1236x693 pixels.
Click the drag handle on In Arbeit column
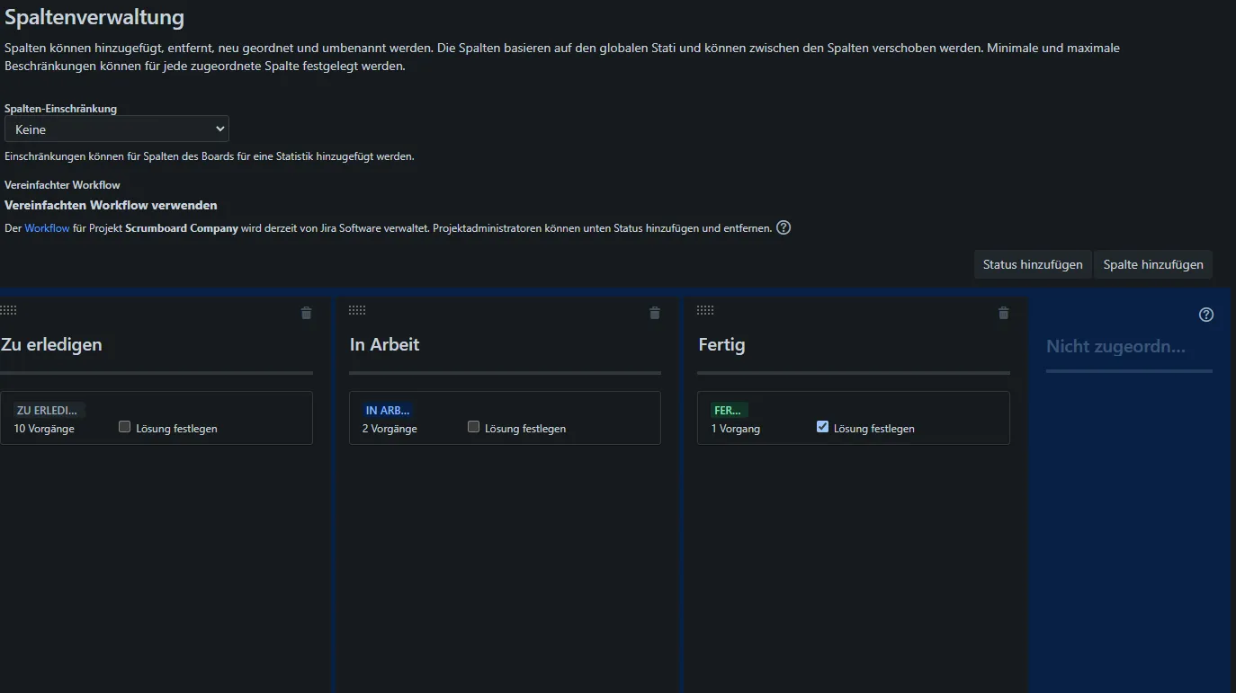357,310
